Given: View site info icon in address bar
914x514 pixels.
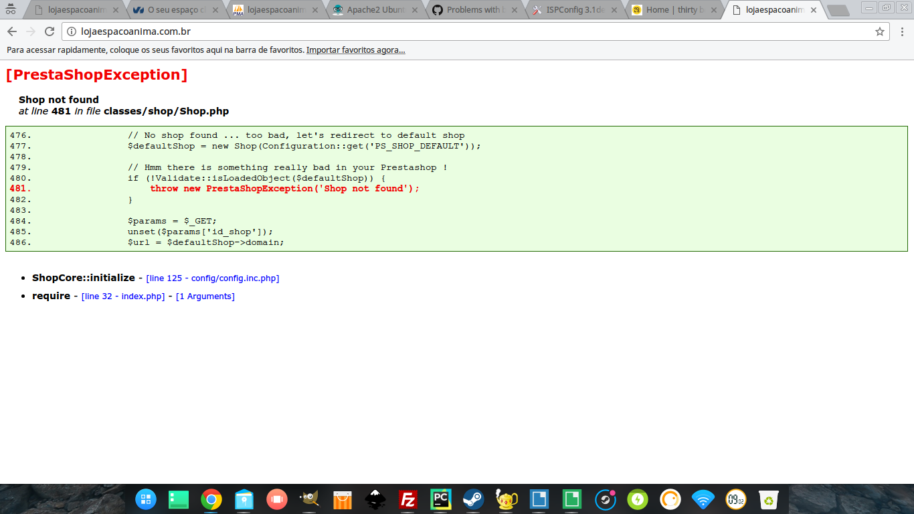Looking at the screenshot, I should pyautogui.click(x=72, y=31).
